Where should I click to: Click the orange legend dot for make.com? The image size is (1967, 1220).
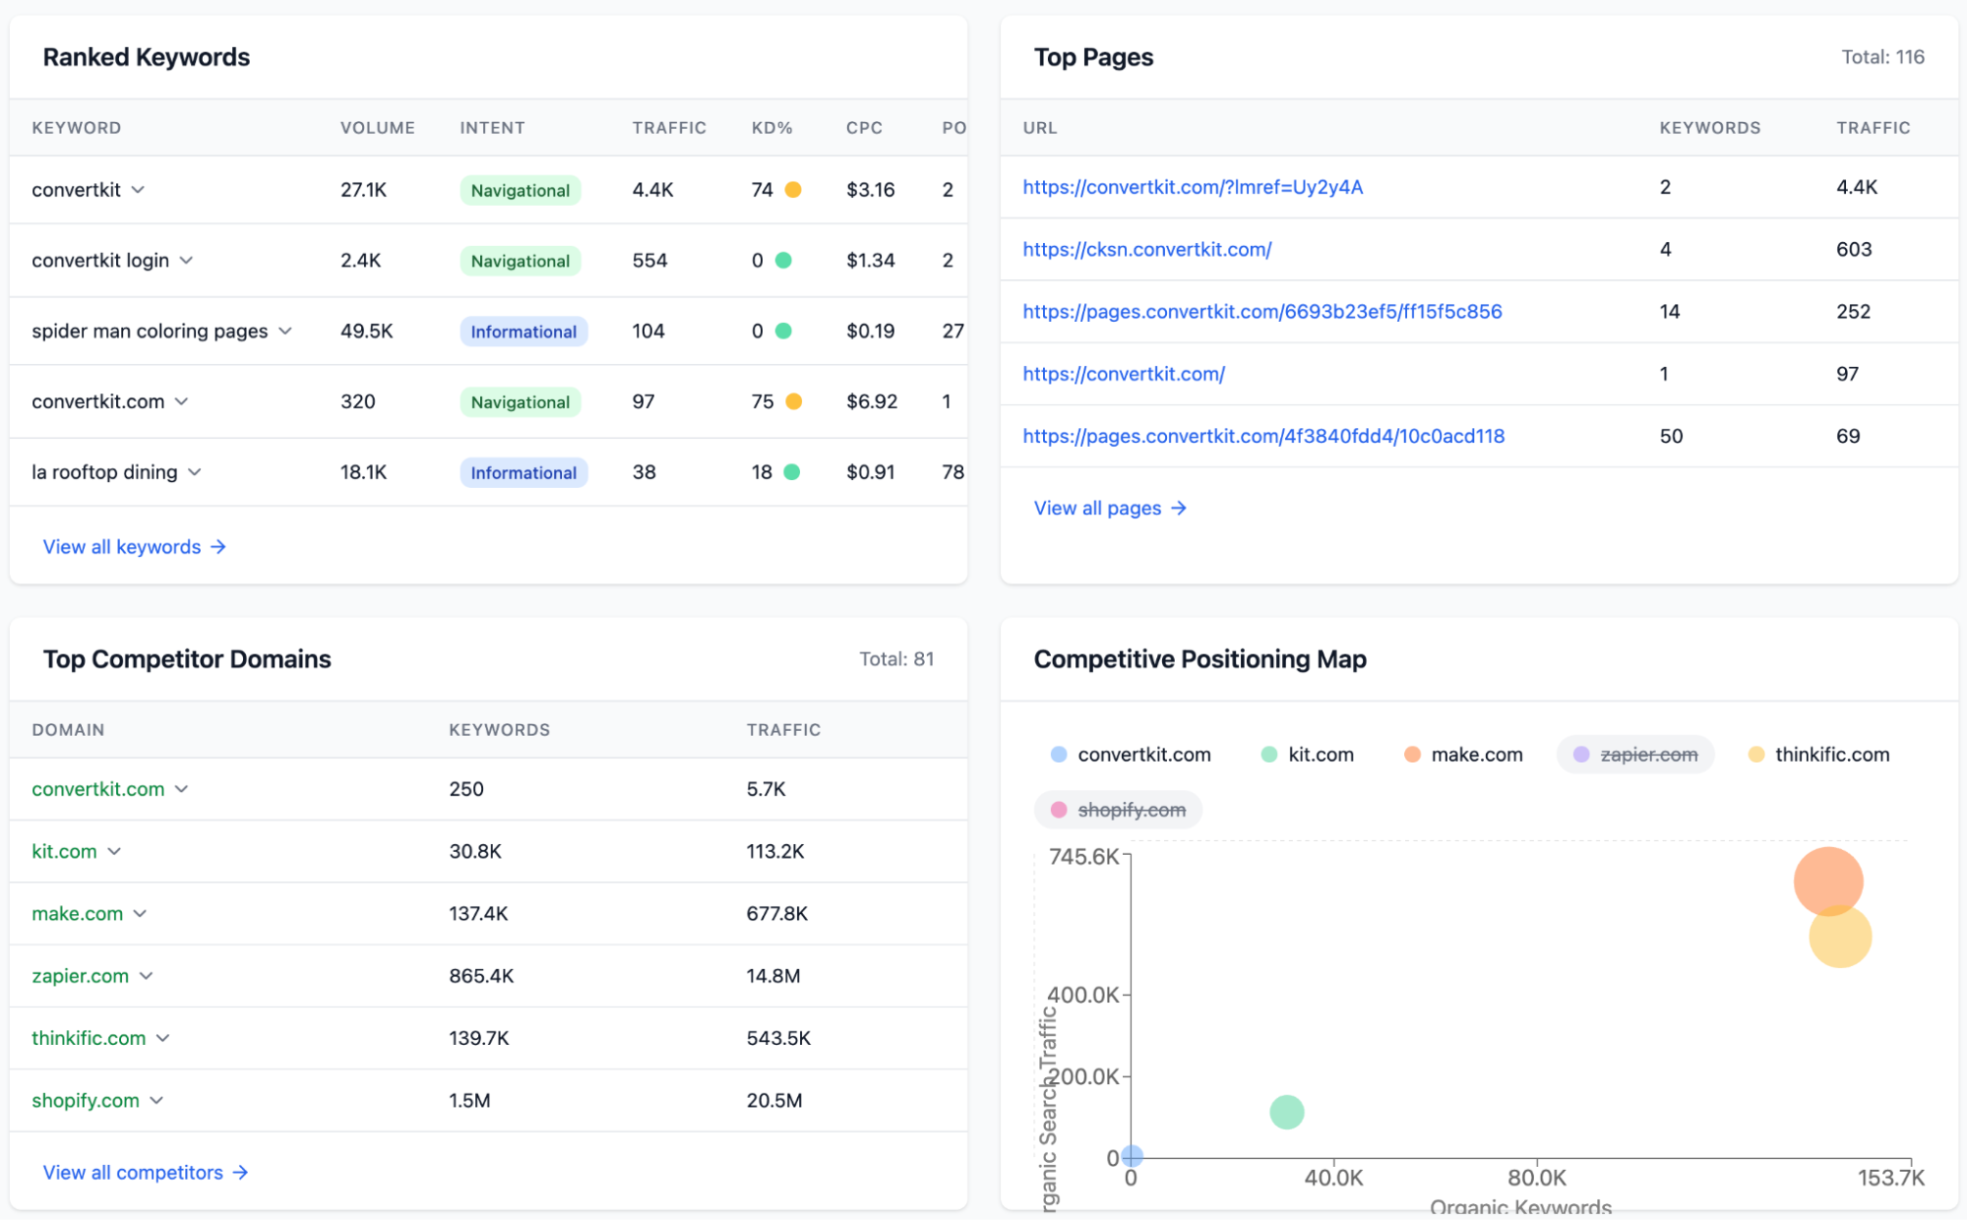(x=1411, y=755)
